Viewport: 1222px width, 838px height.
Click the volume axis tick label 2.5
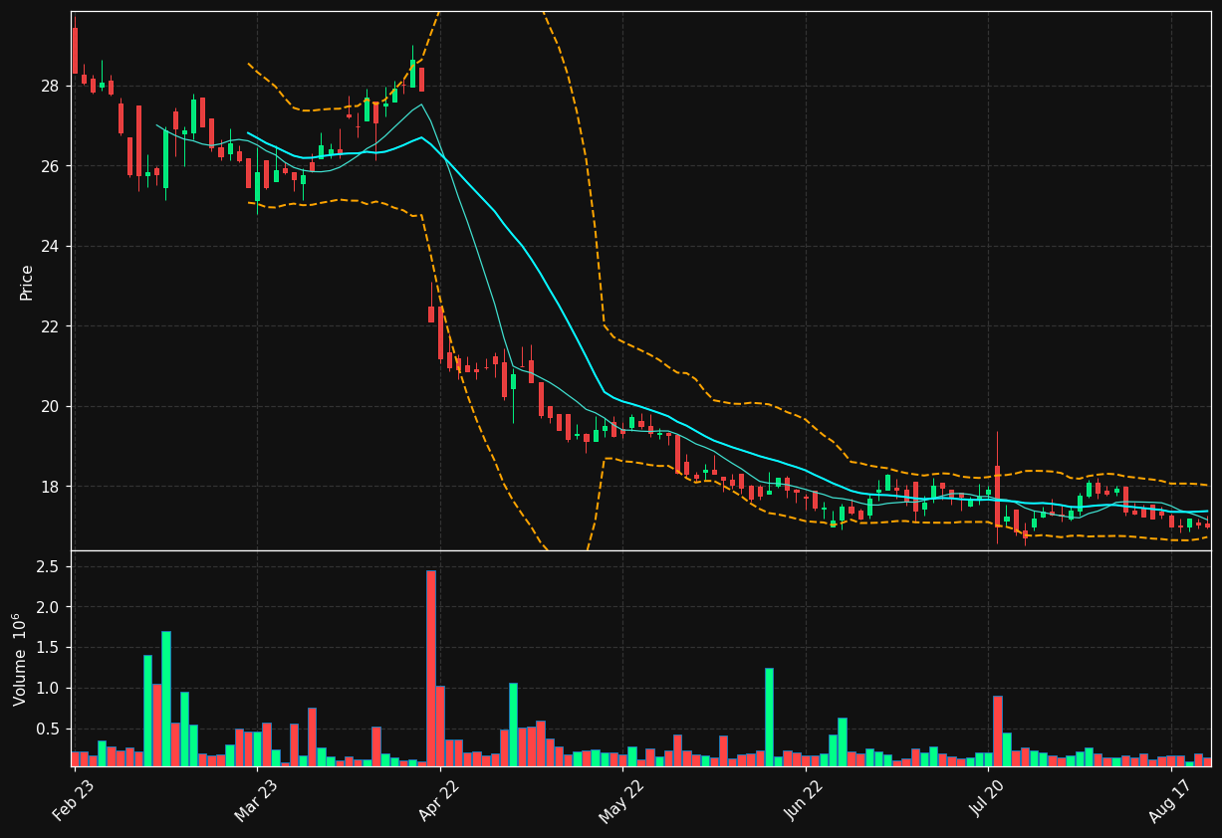(49, 566)
